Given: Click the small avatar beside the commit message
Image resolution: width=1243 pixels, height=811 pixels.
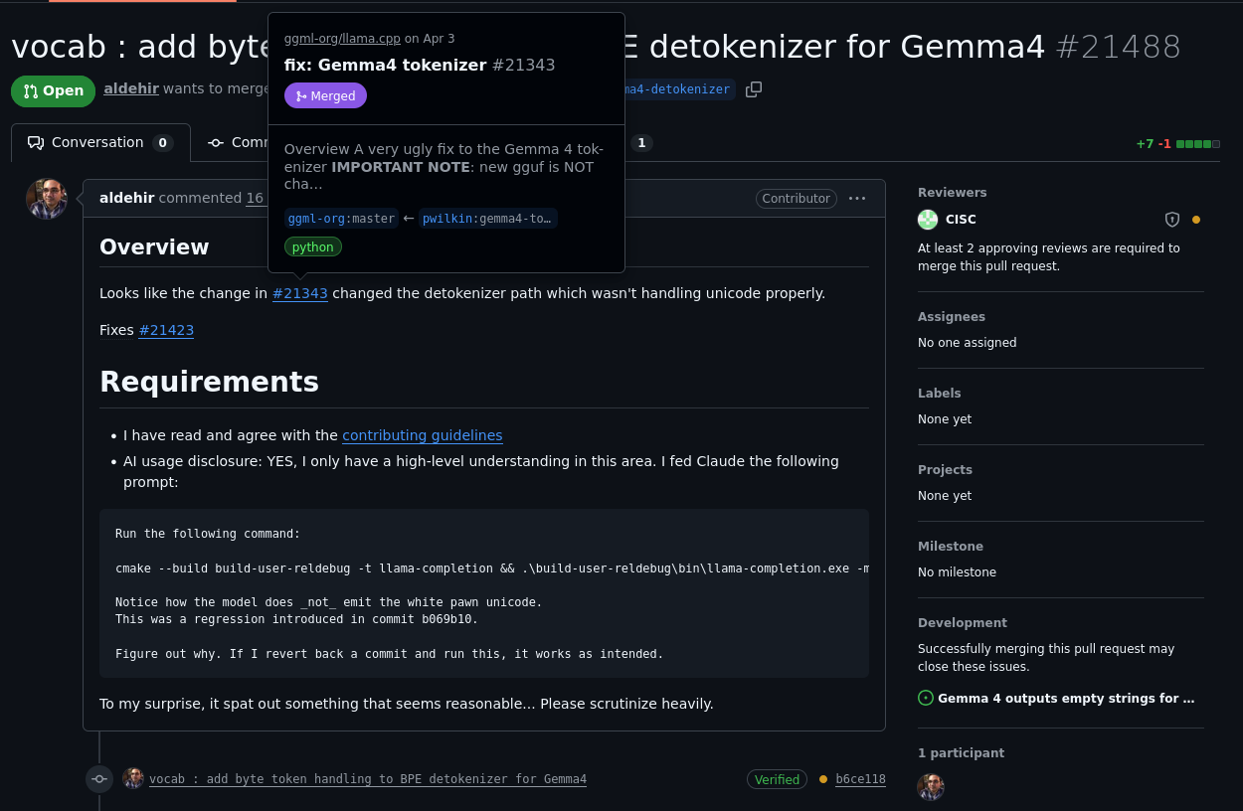Looking at the screenshot, I should click(133, 778).
